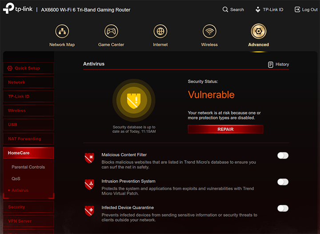
Task: Click the Search magnifier icon
Action: point(225,10)
